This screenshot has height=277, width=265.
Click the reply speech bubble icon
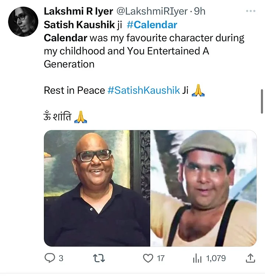click(50, 258)
